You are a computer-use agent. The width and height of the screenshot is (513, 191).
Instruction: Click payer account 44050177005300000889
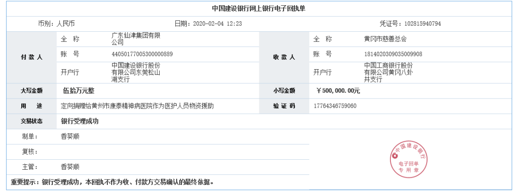(x=142, y=54)
